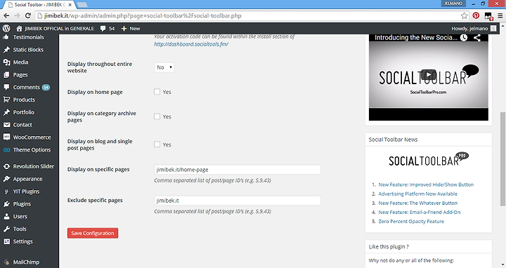Click the YIT Plugins icon
This screenshot has height=268, width=506.
6,192
